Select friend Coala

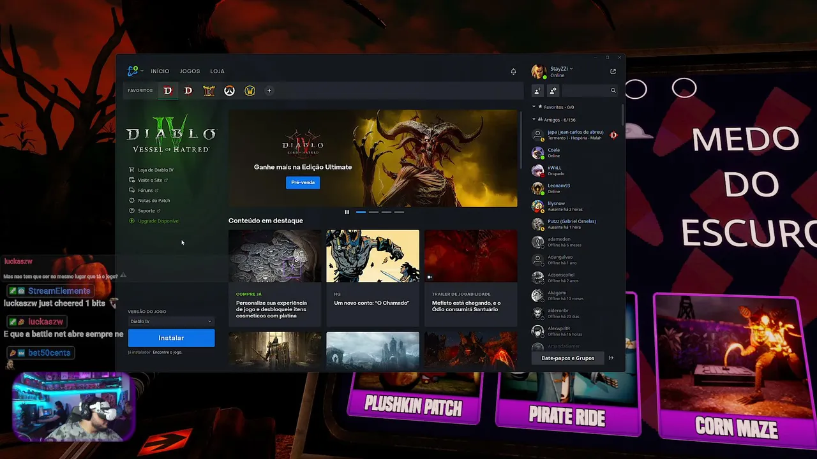[575, 153]
